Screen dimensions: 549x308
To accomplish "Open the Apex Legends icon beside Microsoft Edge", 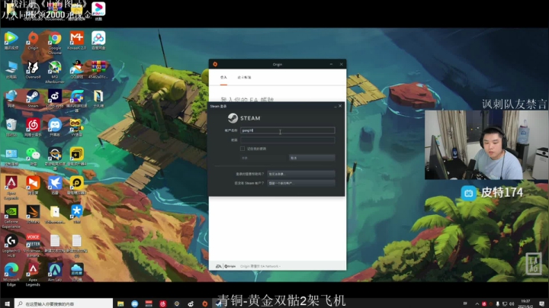I will tap(33, 274).
